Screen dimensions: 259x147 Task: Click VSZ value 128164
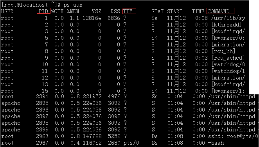(92, 18)
